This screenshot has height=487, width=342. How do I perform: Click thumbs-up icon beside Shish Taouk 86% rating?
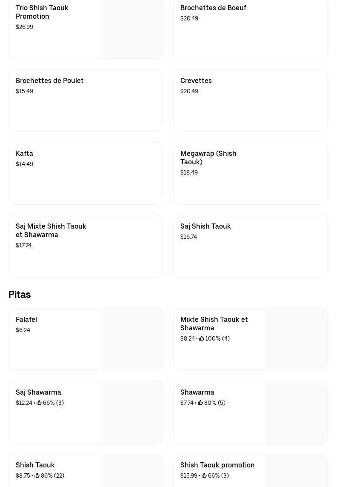click(37, 476)
